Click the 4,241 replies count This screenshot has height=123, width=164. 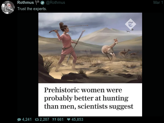click(x=27, y=119)
